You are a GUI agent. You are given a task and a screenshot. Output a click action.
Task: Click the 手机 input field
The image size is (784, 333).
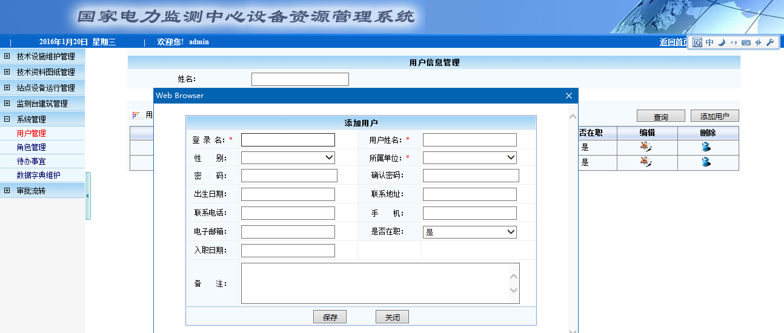(470, 213)
